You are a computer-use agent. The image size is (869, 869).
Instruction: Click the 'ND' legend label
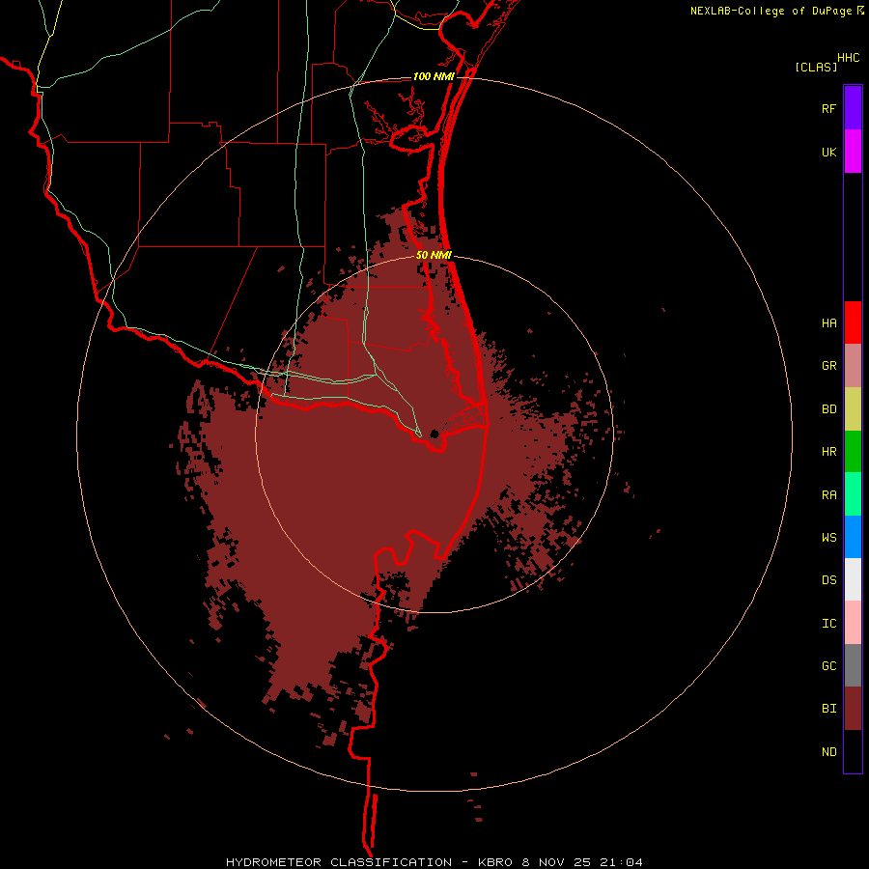click(x=828, y=752)
